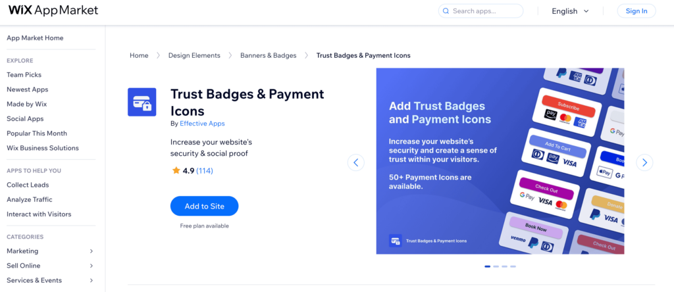Image resolution: width=674 pixels, height=292 pixels.
Task: Select the third carousel dot
Action: [505, 266]
